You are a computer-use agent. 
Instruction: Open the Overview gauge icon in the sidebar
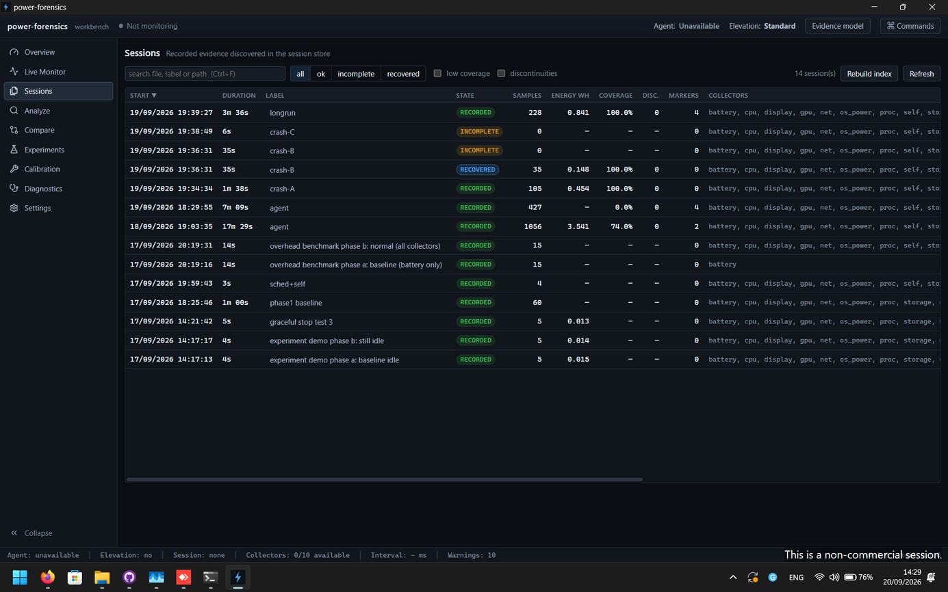click(14, 52)
